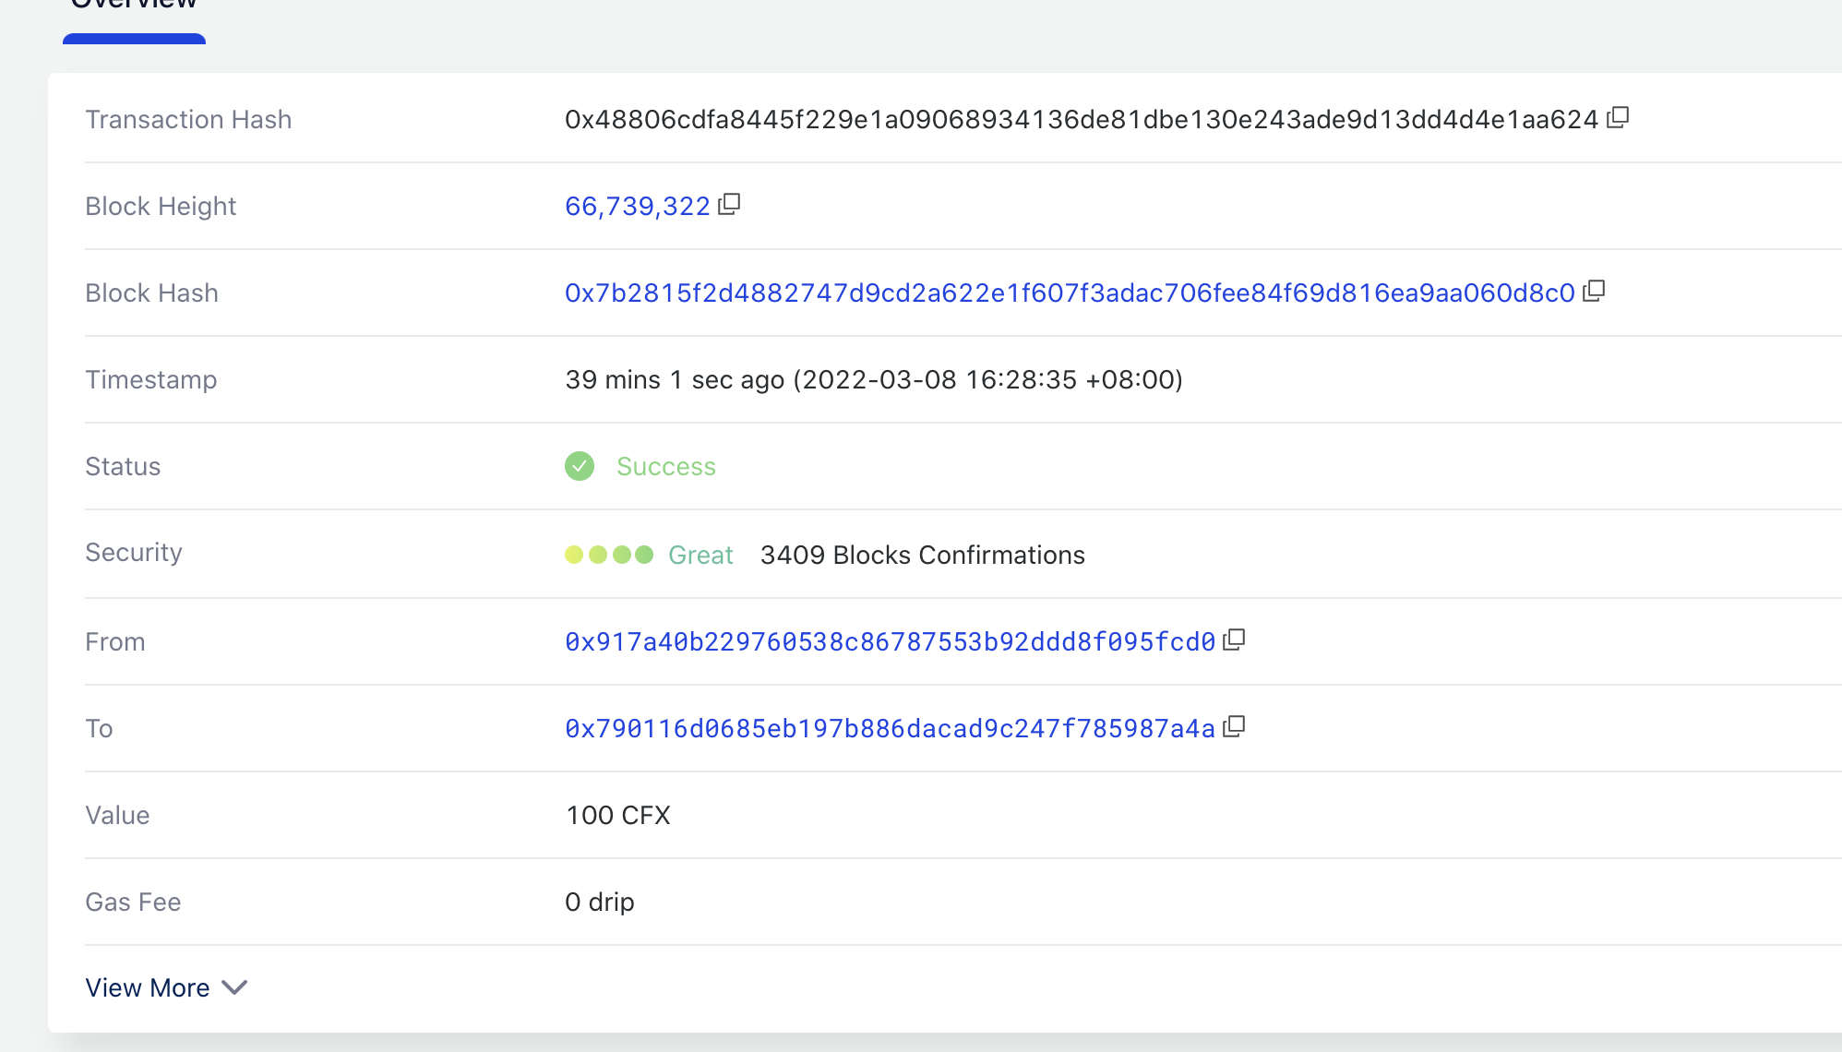Copy the From address
Viewport: 1842px width, 1052px height.
point(1234,640)
